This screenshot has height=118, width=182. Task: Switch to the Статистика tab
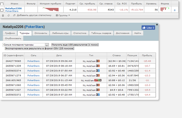click(80, 33)
